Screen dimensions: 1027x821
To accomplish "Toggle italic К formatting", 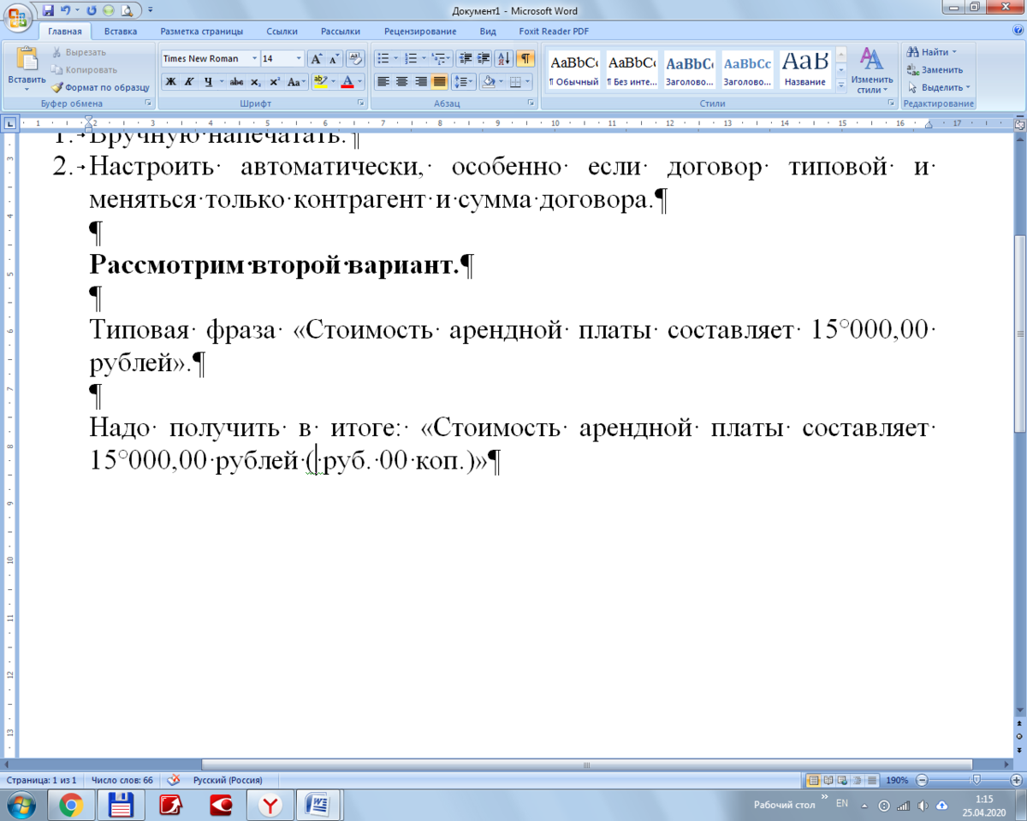I will pyautogui.click(x=188, y=82).
